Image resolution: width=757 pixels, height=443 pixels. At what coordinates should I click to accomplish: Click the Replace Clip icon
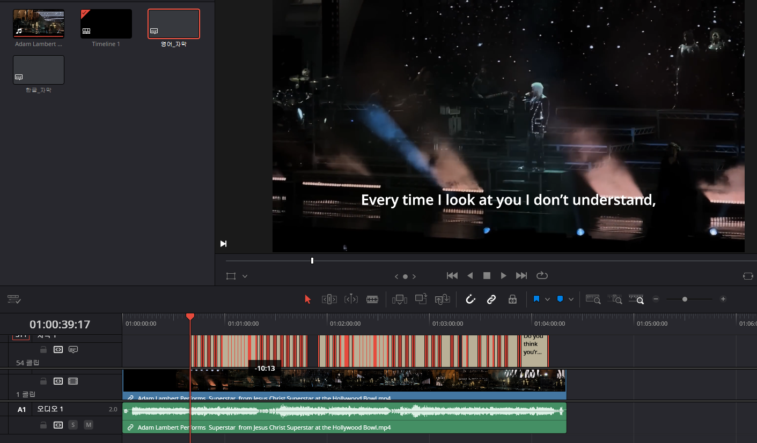tap(442, 299)
